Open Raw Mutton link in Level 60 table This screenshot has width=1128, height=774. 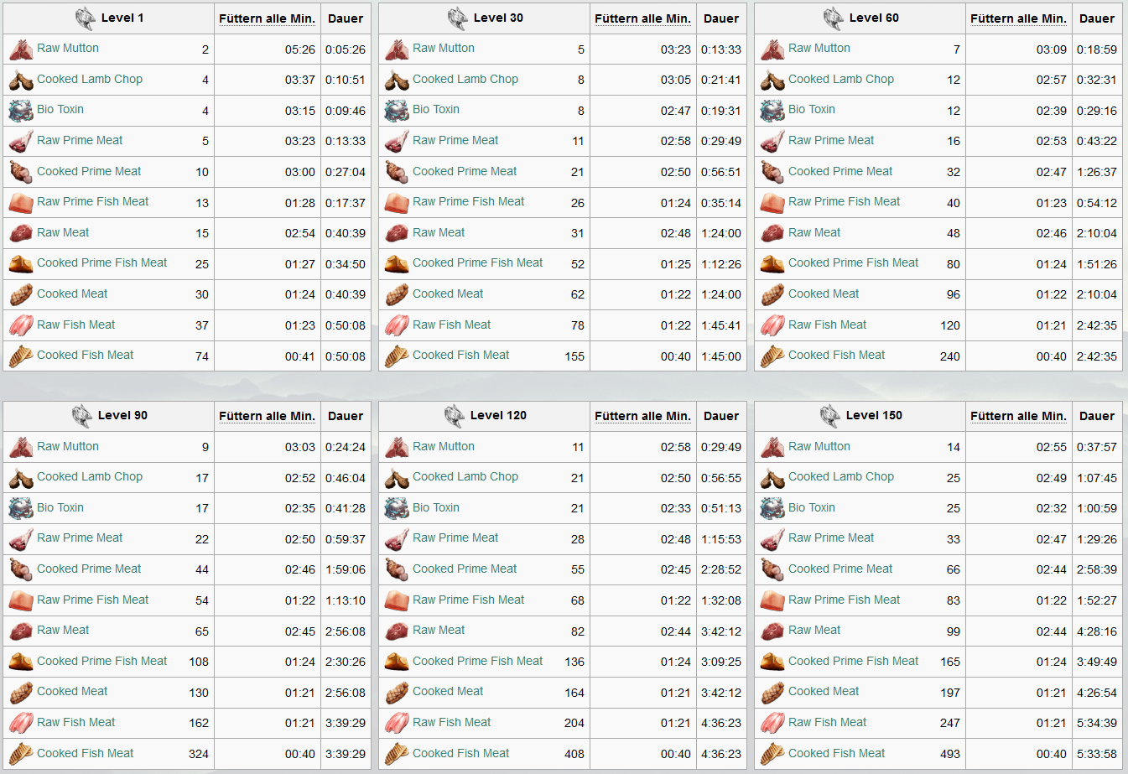pos(819,49)
